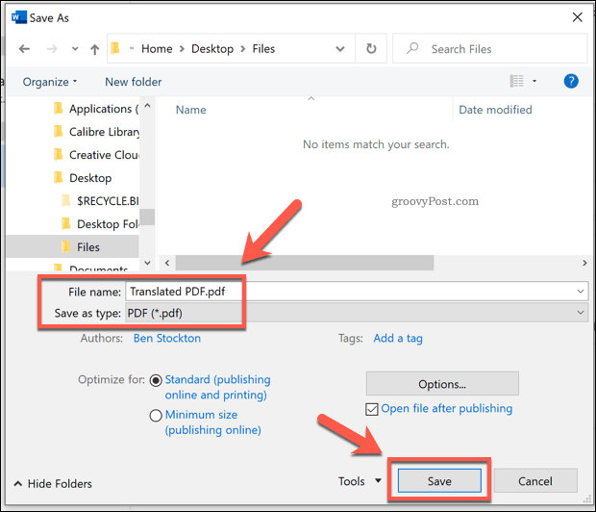Go up one folder level
The width and height of the screenshot is (596, 512).
94,49
